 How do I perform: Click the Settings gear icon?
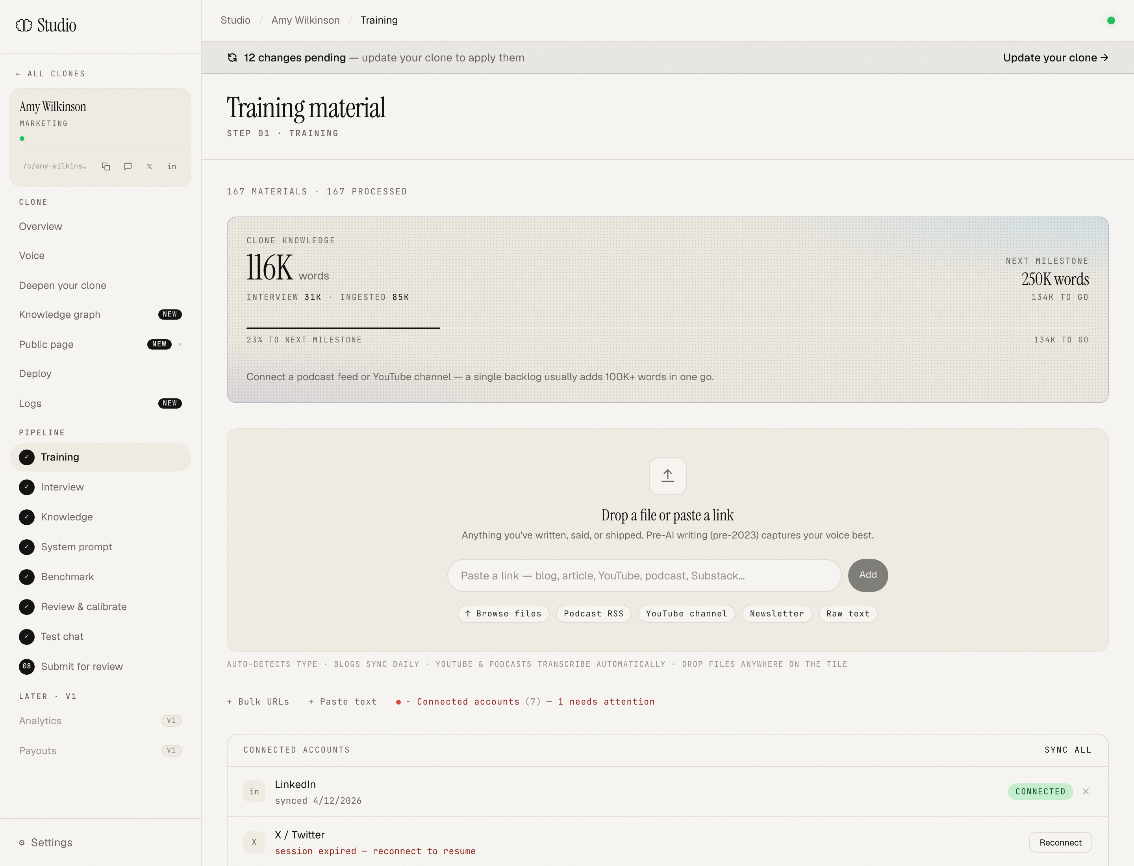[x=22, y=843]
